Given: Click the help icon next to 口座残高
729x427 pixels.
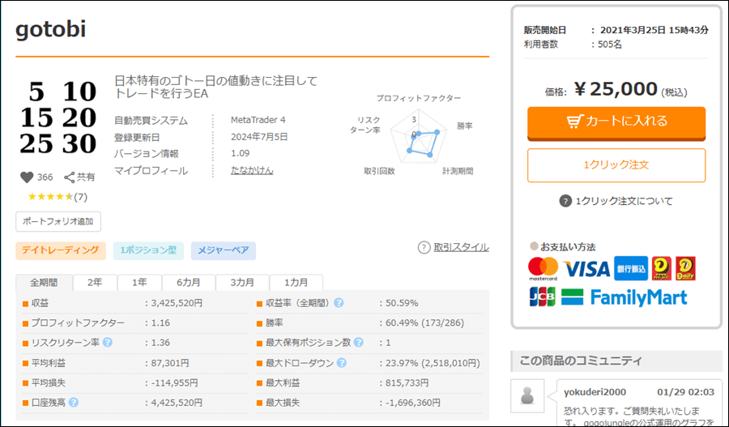Looking at the screenshot, I should (x=74, y=402).
